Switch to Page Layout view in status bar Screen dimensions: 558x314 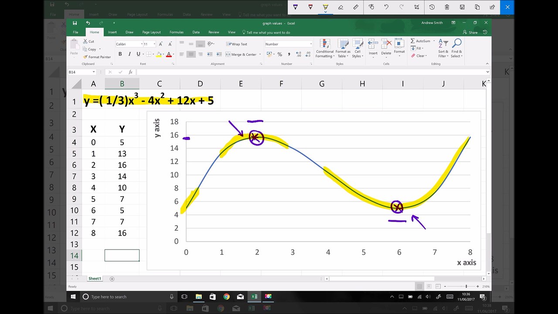click(x=429, y=287)
